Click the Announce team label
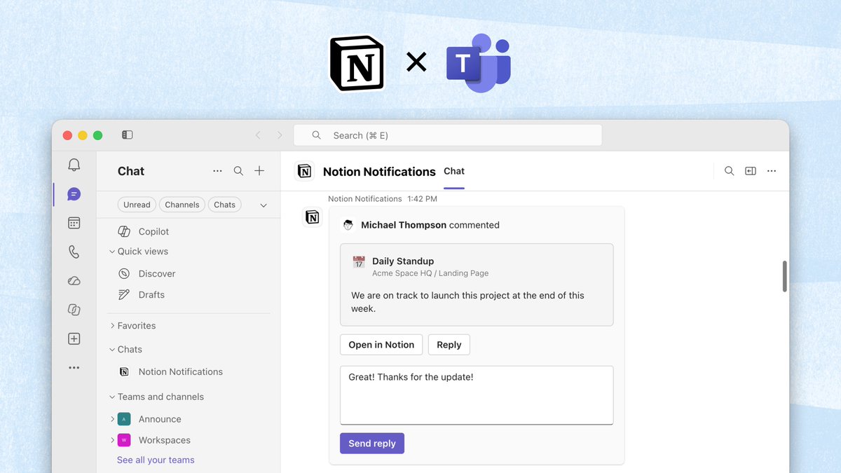 tap(160, 419)
